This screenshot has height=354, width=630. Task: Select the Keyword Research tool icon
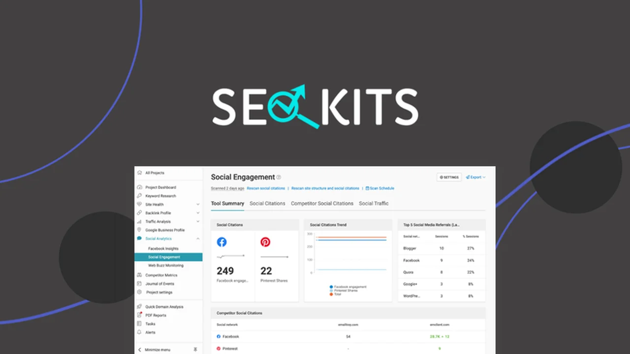[140, 196]
